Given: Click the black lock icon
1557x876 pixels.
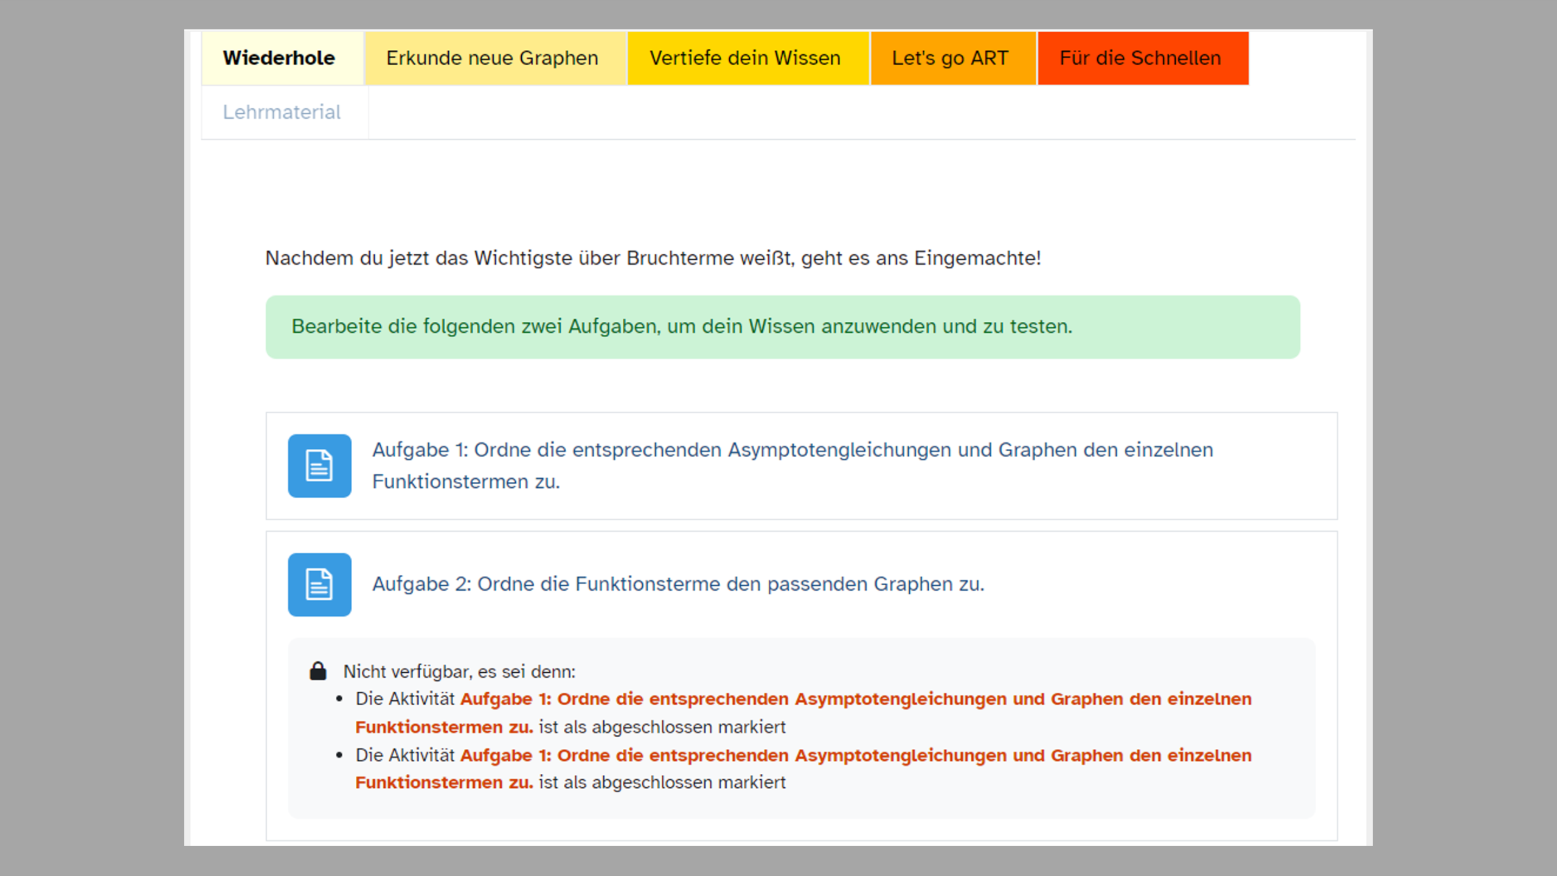Looking at the screenshot, I should coord(318,671).
